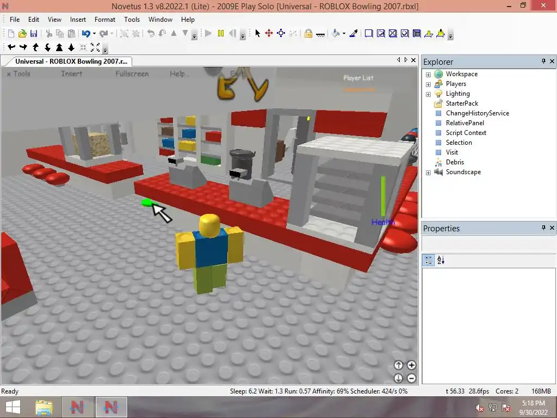557x418 pixels.
Task: Open the Fill color dropdown arrow
Action: pos(344,34)
